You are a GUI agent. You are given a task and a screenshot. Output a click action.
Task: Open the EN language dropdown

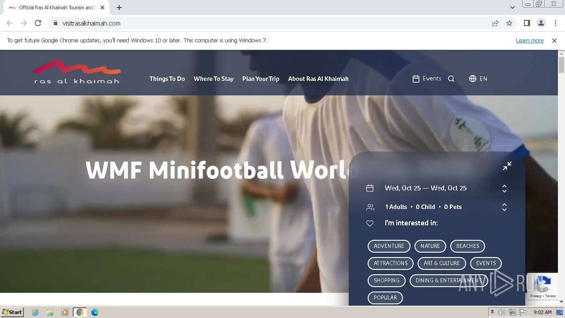[483, 79]
